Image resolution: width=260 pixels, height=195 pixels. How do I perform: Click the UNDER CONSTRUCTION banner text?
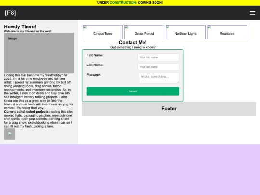point(130,3)
